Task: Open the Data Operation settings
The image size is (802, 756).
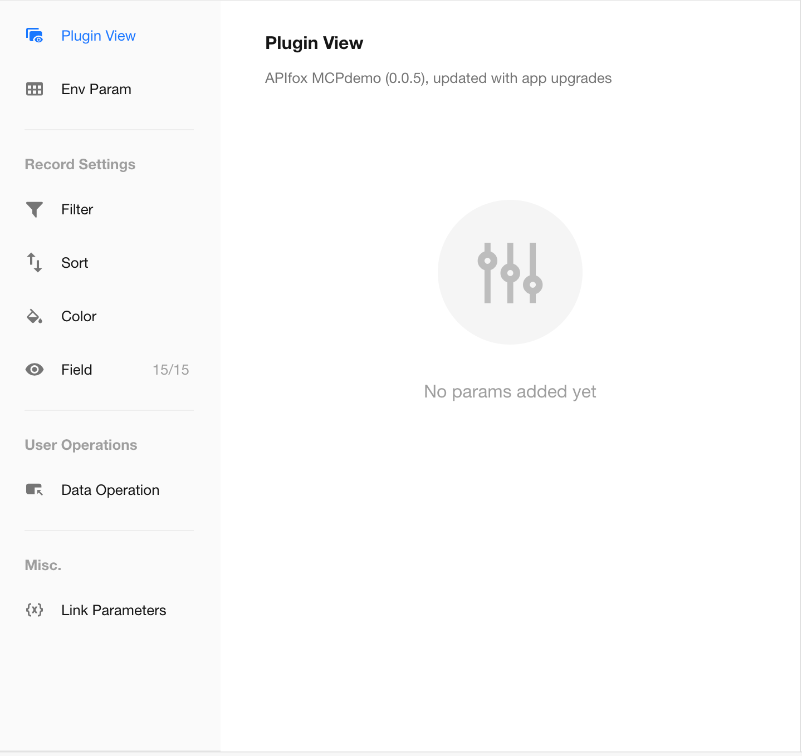Action: coord(110,490)
